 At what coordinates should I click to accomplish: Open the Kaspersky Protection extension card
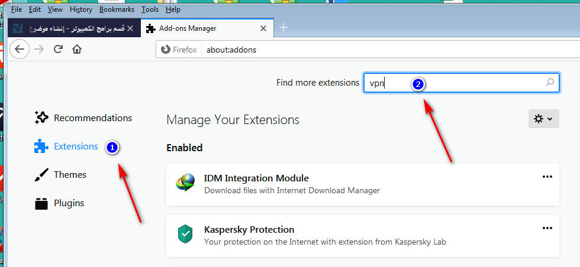(362, 236)
